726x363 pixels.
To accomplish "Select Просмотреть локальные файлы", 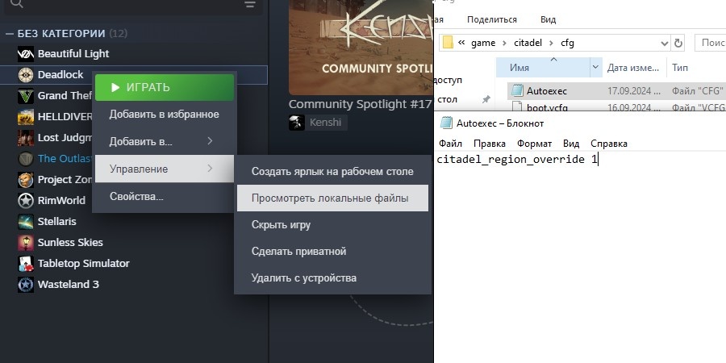I will [x=332, y=198].
